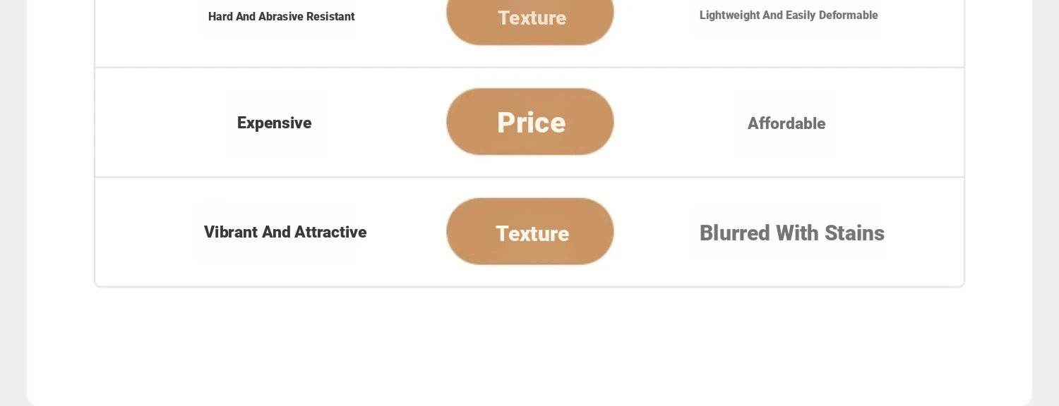Click the divider line below the Price row
This screenshot has height=406, width=1059.
[529, 177]
